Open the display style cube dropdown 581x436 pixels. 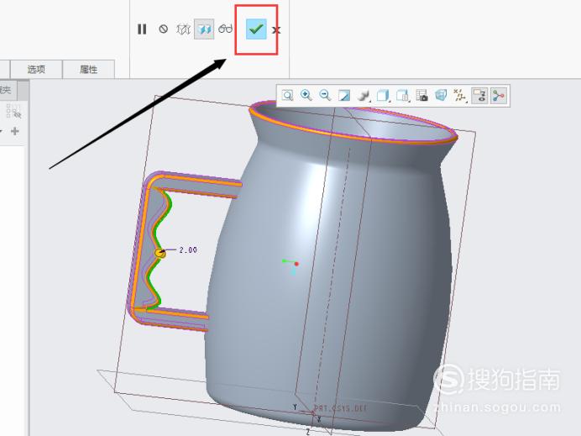point(383,96)
